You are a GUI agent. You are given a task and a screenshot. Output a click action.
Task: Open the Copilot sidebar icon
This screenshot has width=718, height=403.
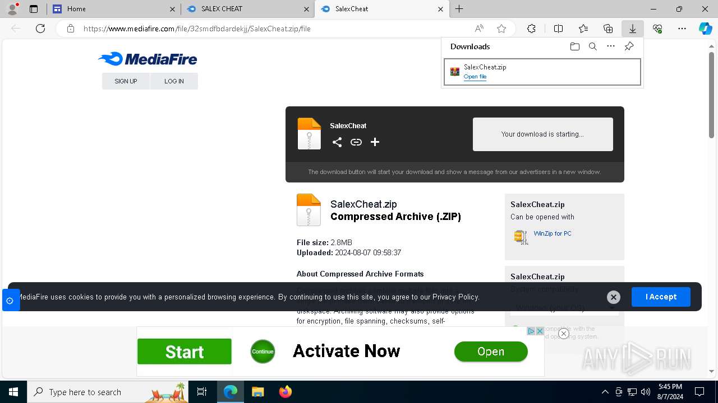click(705, 29)
